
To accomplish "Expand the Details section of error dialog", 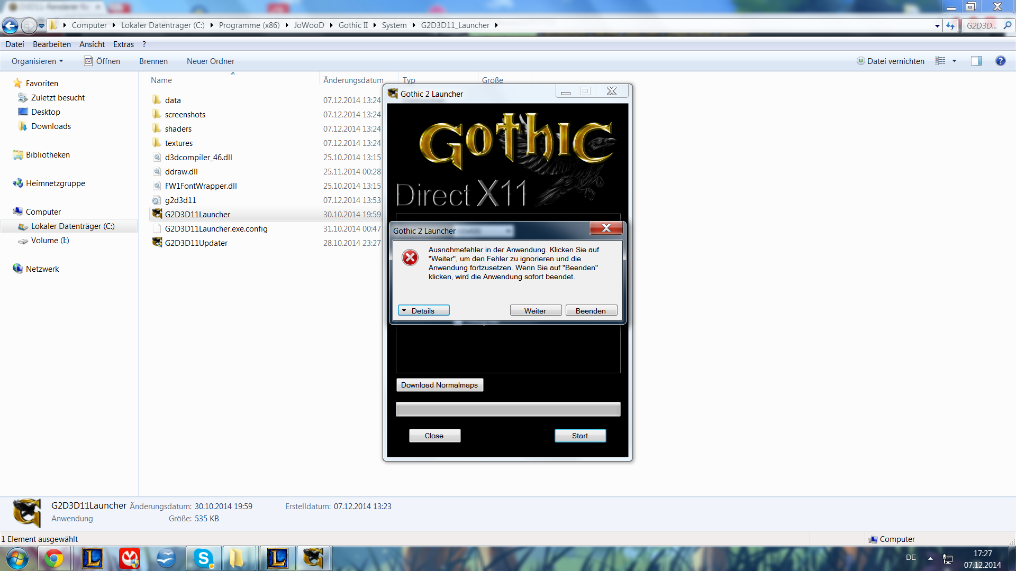I will [x=423, y=310].
